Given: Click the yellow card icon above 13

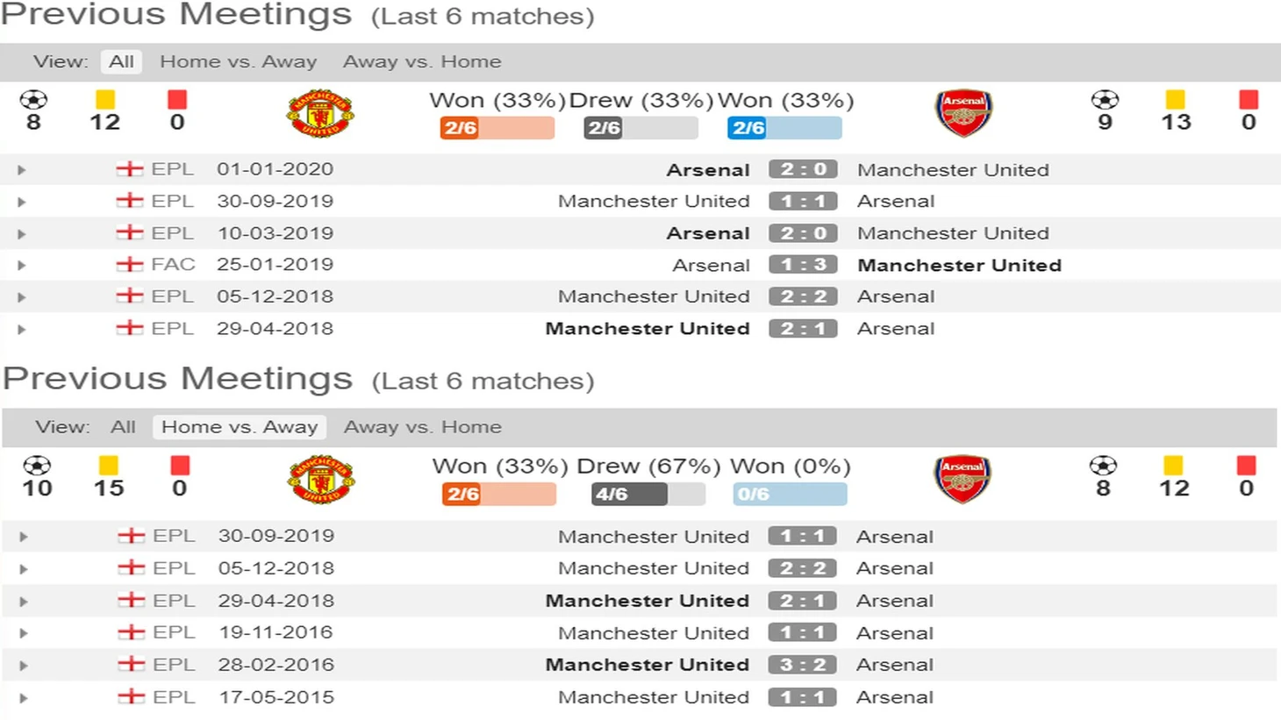Looking at the screenshot, I should coord(1176,100).
